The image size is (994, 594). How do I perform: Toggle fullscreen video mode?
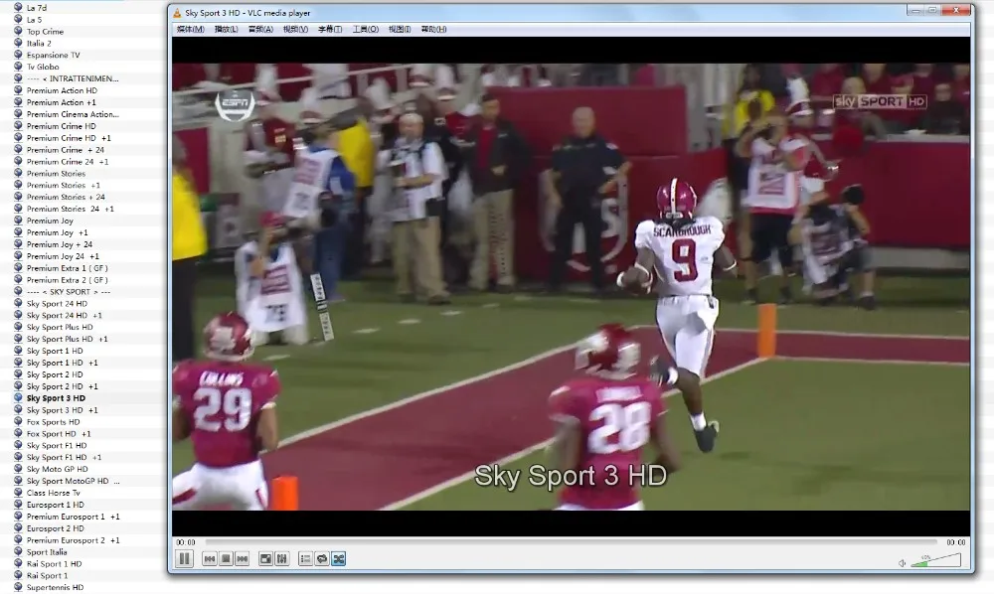click(266, 558)
